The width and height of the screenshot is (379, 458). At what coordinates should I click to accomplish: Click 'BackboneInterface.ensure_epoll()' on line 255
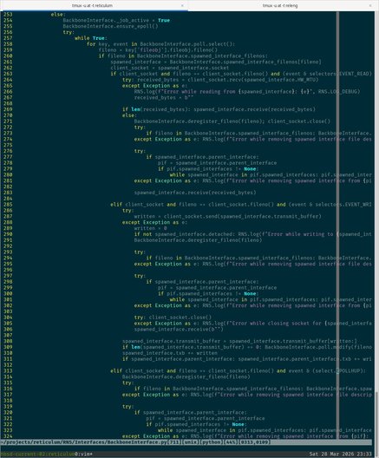coord(110,26)
